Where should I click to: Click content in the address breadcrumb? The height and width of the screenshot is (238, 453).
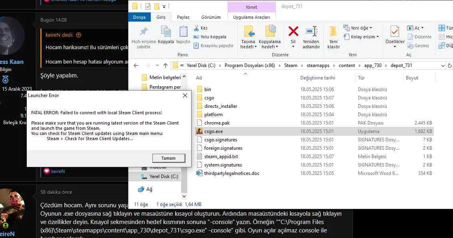(x=347, y=65)
